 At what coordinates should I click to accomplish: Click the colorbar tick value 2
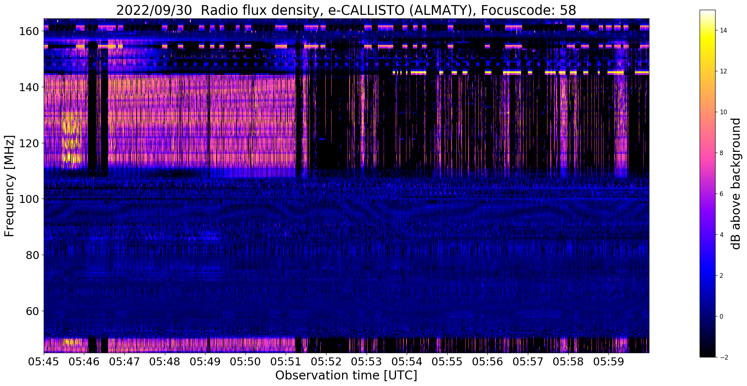tap(721, 276)
